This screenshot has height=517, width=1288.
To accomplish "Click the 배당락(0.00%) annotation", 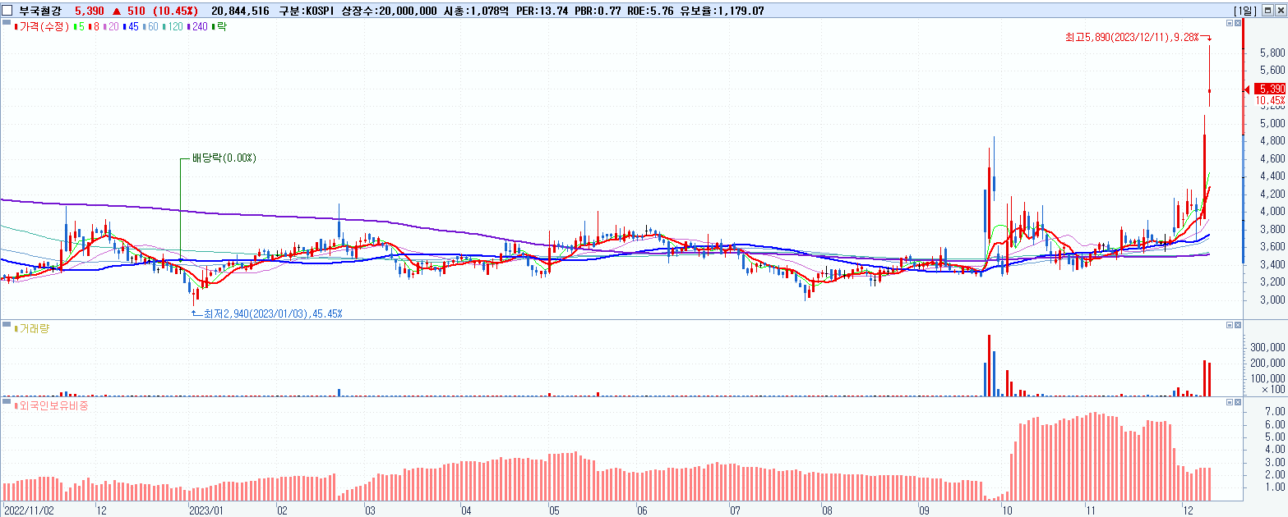I will (x=224, y=158).
